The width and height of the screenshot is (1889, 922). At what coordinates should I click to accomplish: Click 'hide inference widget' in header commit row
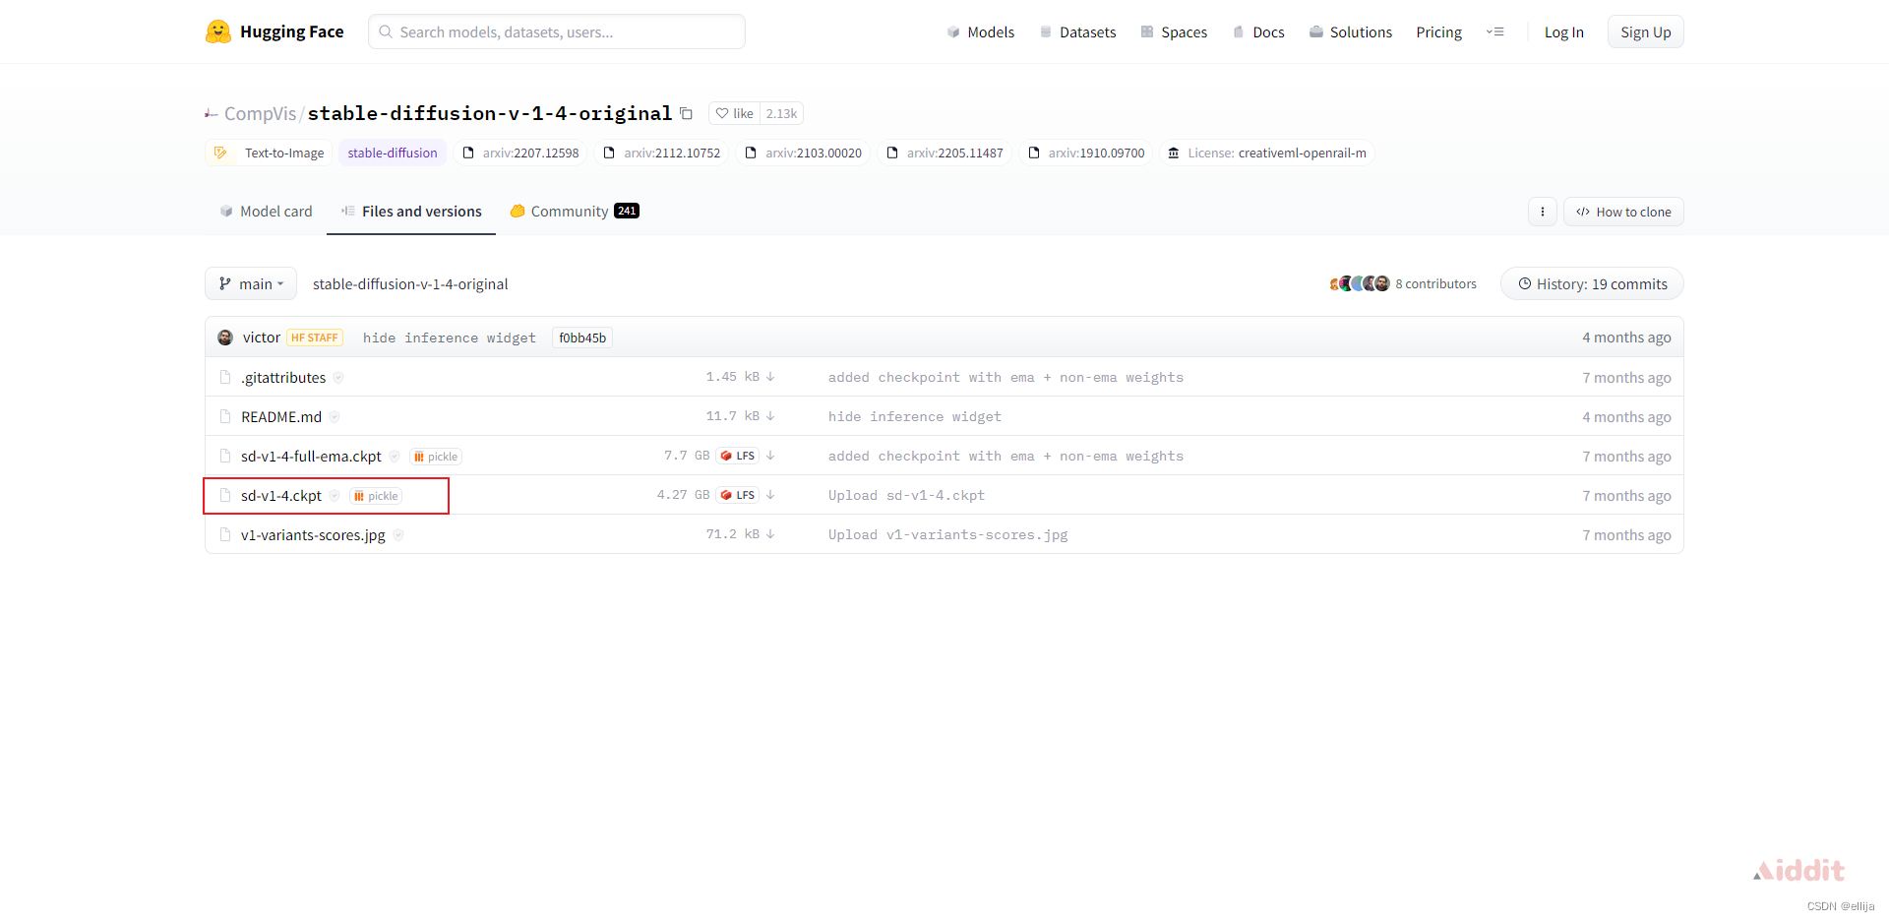tap(450, 338)
